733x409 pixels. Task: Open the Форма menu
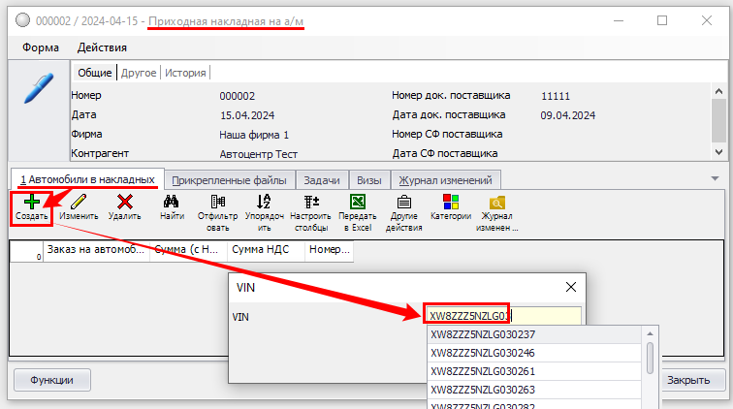pyautogui.click(x=38, y=47)
